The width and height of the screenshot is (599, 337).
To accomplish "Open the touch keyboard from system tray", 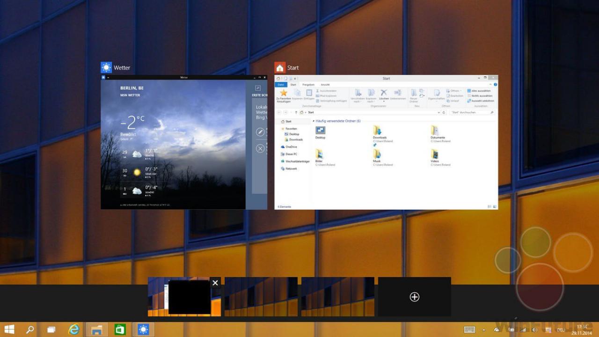I will [469, 330].
